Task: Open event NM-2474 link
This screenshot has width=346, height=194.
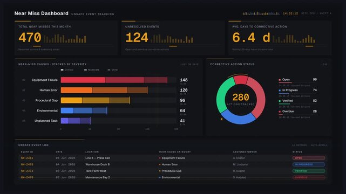Action: click(27, 171)
